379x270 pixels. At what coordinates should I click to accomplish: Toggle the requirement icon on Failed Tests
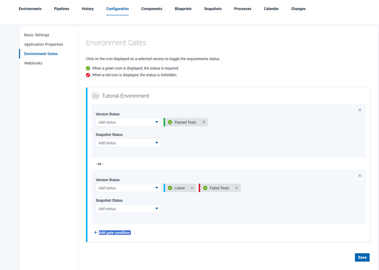click(x=205, y=188)
